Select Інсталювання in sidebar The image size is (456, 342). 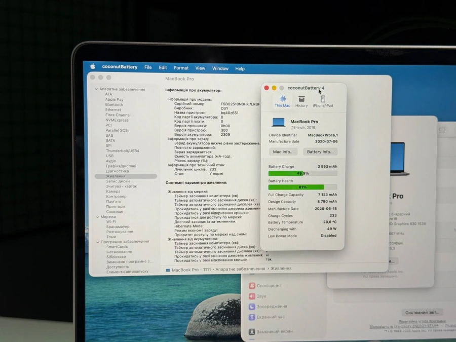point(119,252)
